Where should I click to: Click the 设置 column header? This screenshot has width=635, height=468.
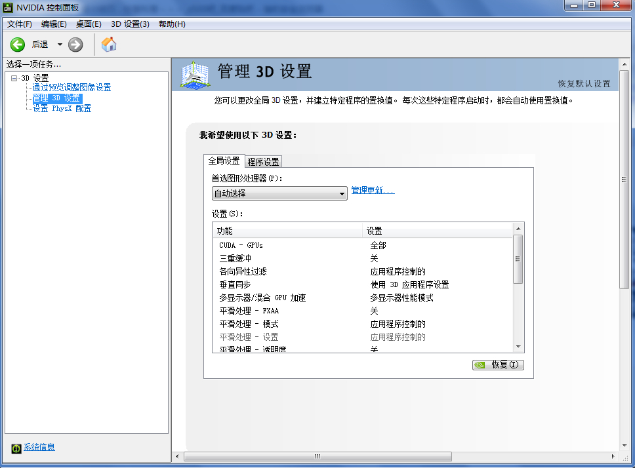tap(438, 231)
